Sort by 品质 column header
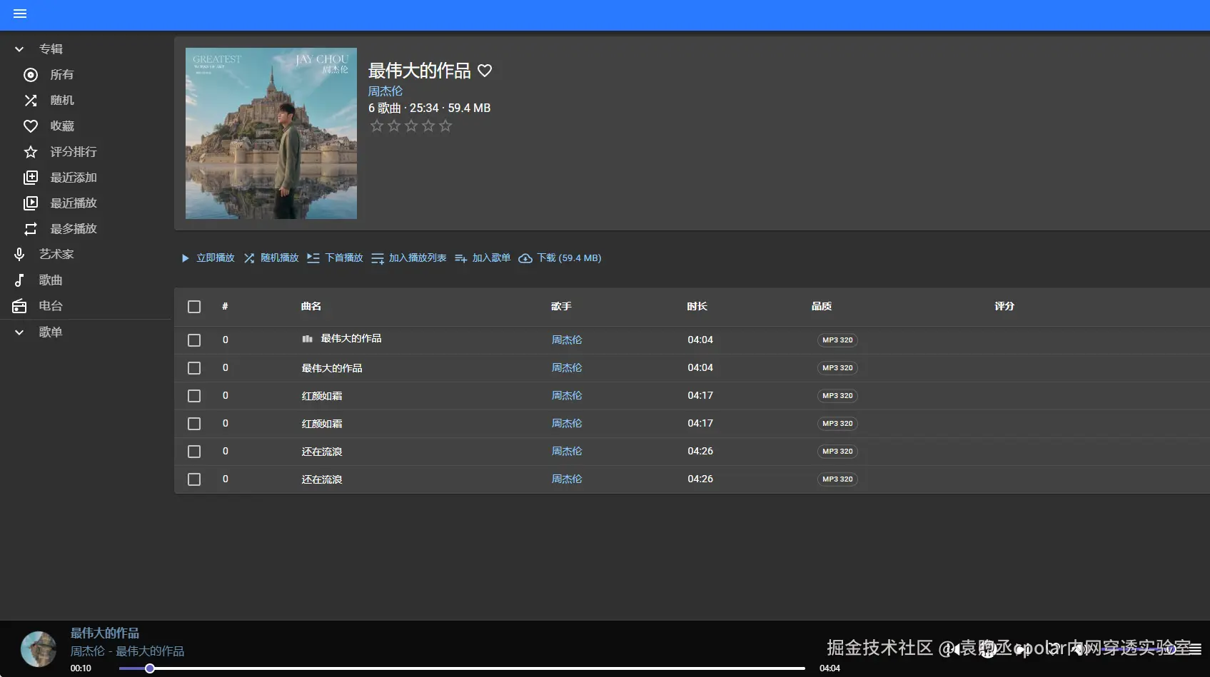Viewport: 1210px width, 677px height. (x=822, y=307)
